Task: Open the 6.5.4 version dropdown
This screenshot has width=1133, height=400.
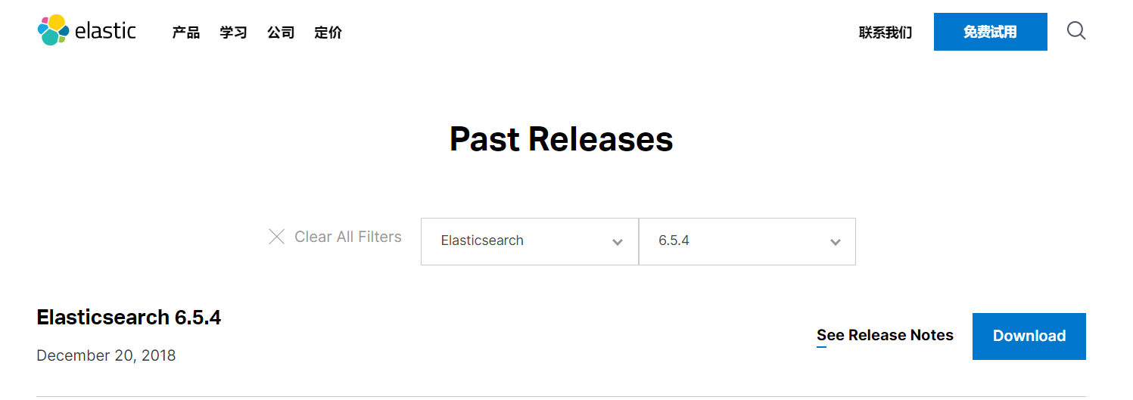Action: pos(748,241)
